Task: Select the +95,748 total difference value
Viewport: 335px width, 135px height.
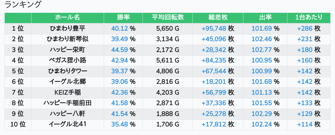Action: (214, 28)
